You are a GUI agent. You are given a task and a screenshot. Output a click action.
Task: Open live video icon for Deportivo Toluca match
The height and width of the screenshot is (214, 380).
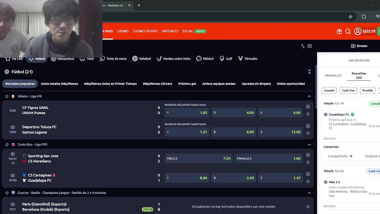click(x=13, y=127)
